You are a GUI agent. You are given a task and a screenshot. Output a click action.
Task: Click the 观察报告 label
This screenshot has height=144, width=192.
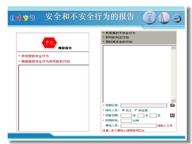click(x=65, y=48)
